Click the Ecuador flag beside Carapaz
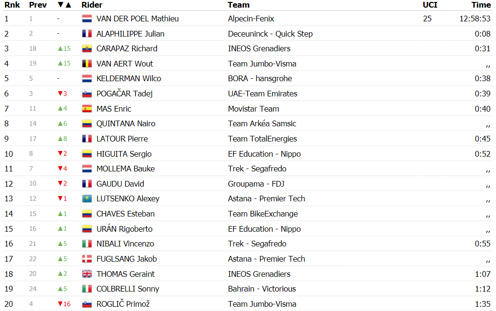This screenshot has height=311, width=496. [87, 48]
